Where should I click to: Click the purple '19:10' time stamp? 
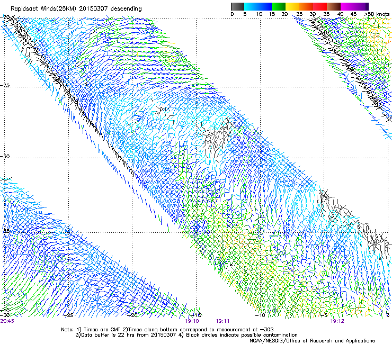point(192,321)
